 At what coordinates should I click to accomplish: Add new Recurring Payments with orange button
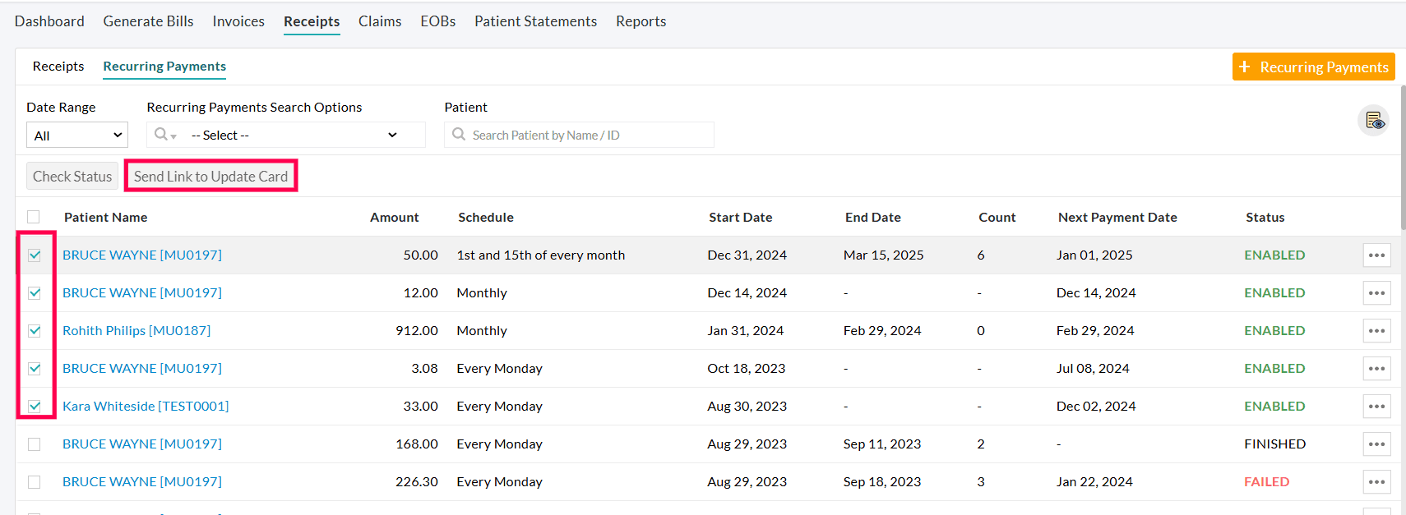(1313, 67)
